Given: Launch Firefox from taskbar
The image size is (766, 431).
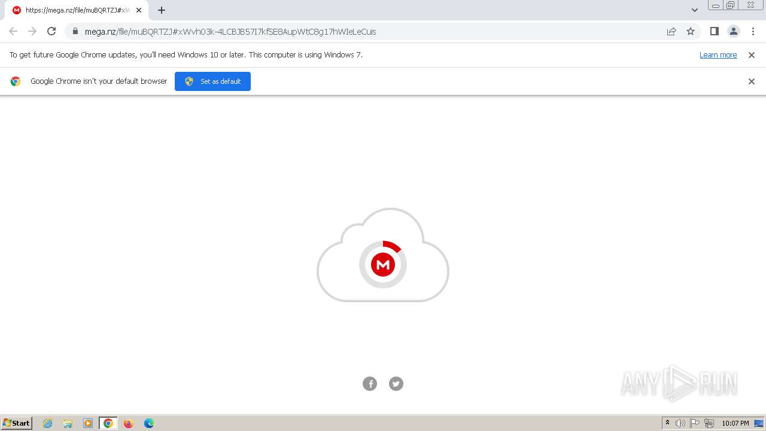Looking at the screenshot, I should [x=128, y=423].
